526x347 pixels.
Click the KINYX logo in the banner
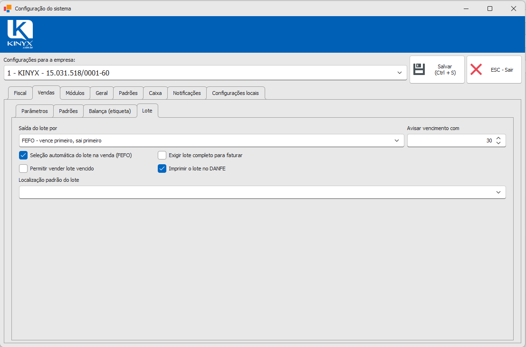(x=20, y=34)
